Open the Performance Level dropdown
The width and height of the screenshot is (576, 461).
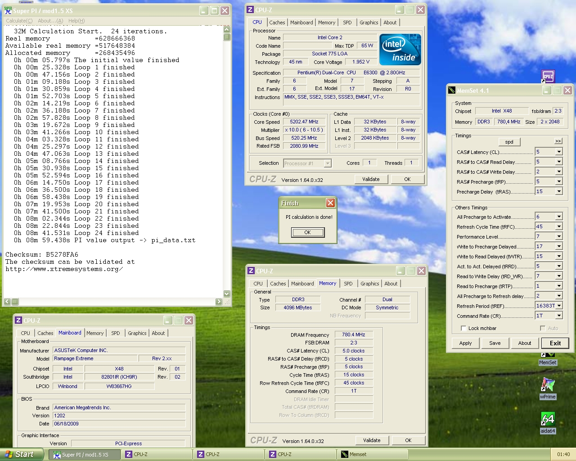[x=559, y=236]
